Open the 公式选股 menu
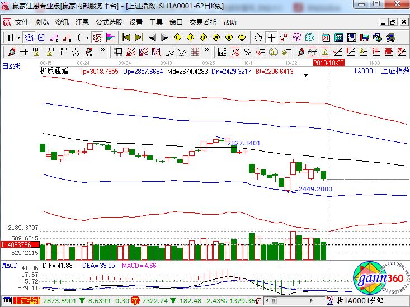This screenshot has width=410, height=307. tap(109, 22)
